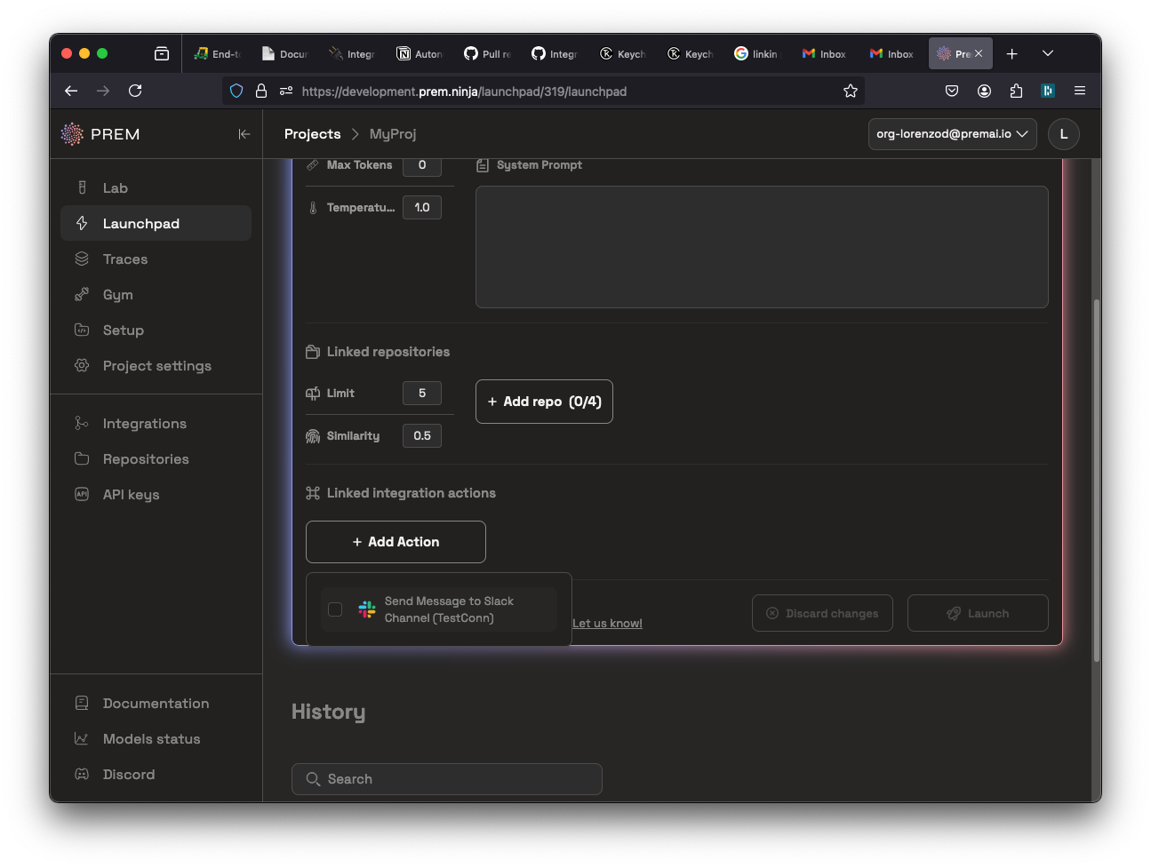The height and width of the screenshot is (868, 1151).
Task: Click the Documentation book icon
Action: pyautogui.click(x=82, y=703)
